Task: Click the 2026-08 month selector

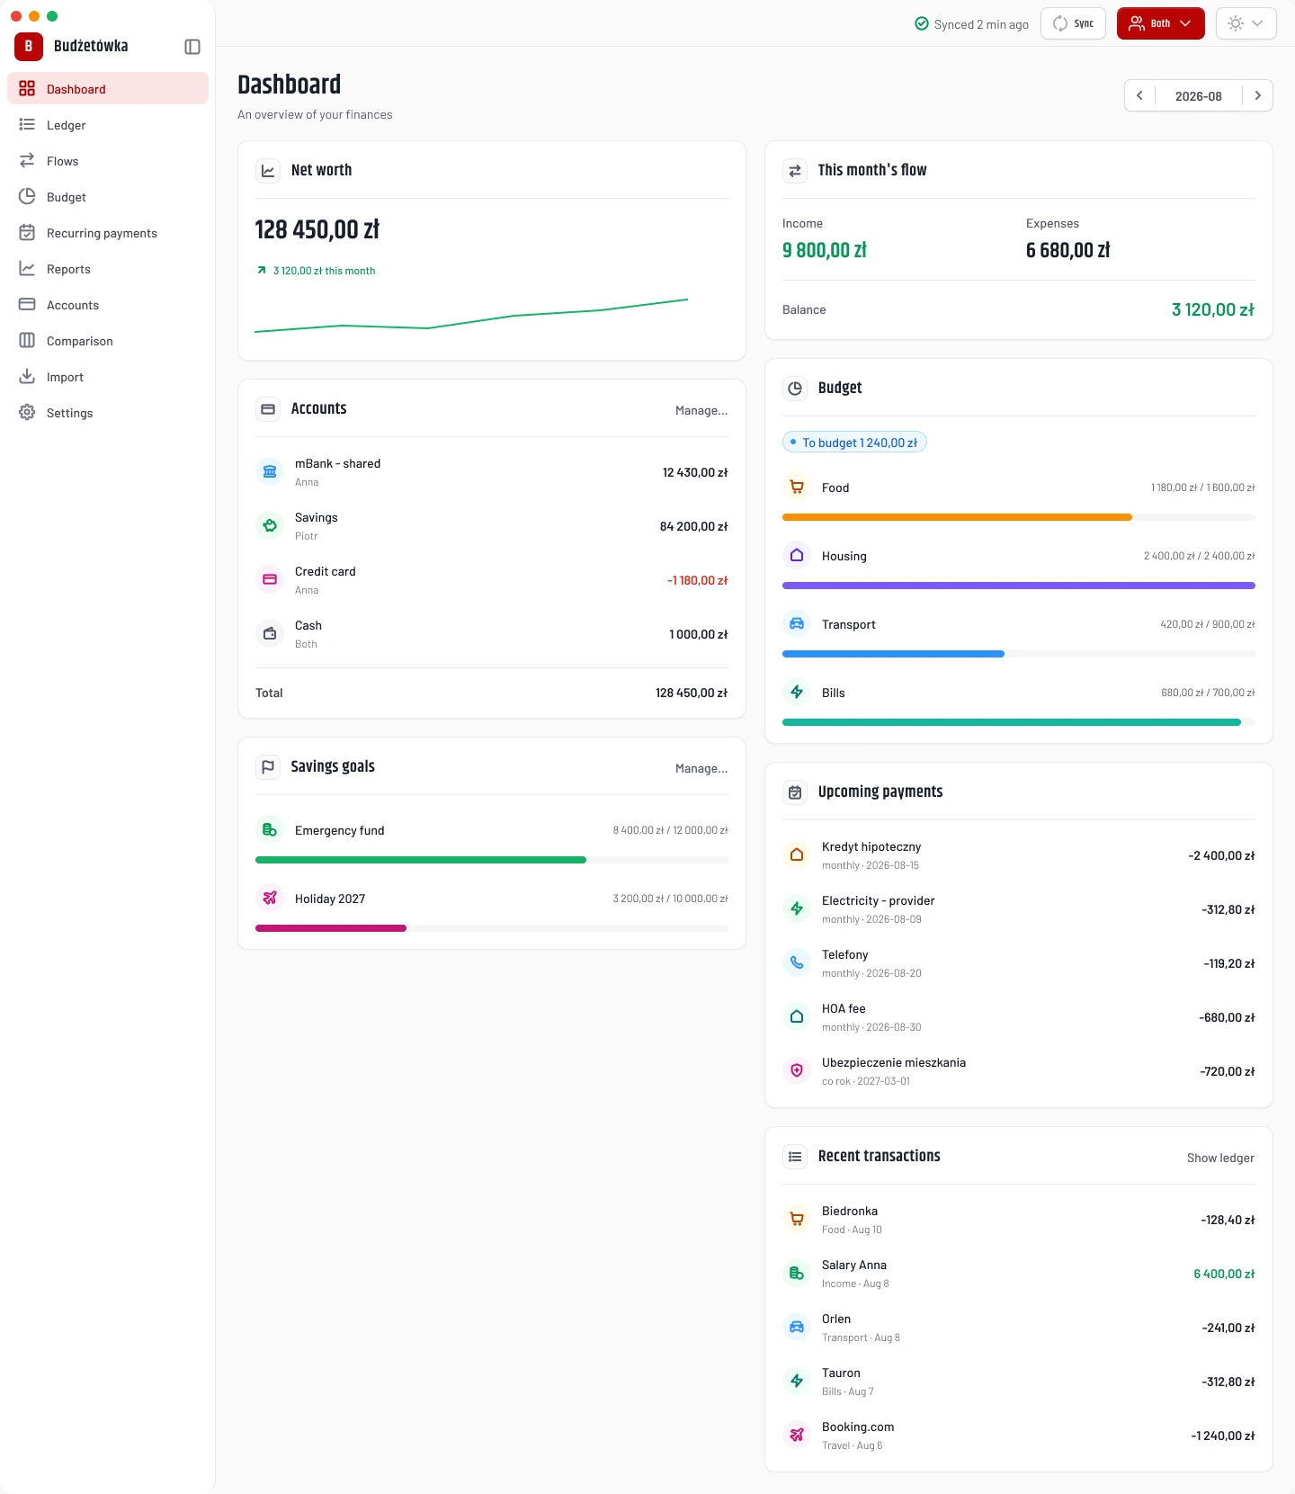Action: coord(1198,96)
